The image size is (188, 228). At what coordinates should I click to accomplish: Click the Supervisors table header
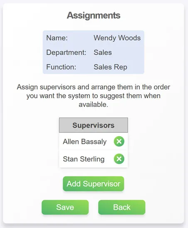point(94,125)
